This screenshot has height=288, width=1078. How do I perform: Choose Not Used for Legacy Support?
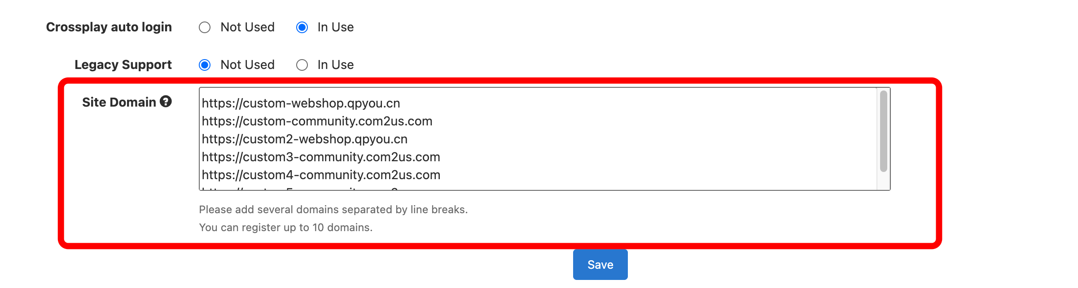(205, 65)
